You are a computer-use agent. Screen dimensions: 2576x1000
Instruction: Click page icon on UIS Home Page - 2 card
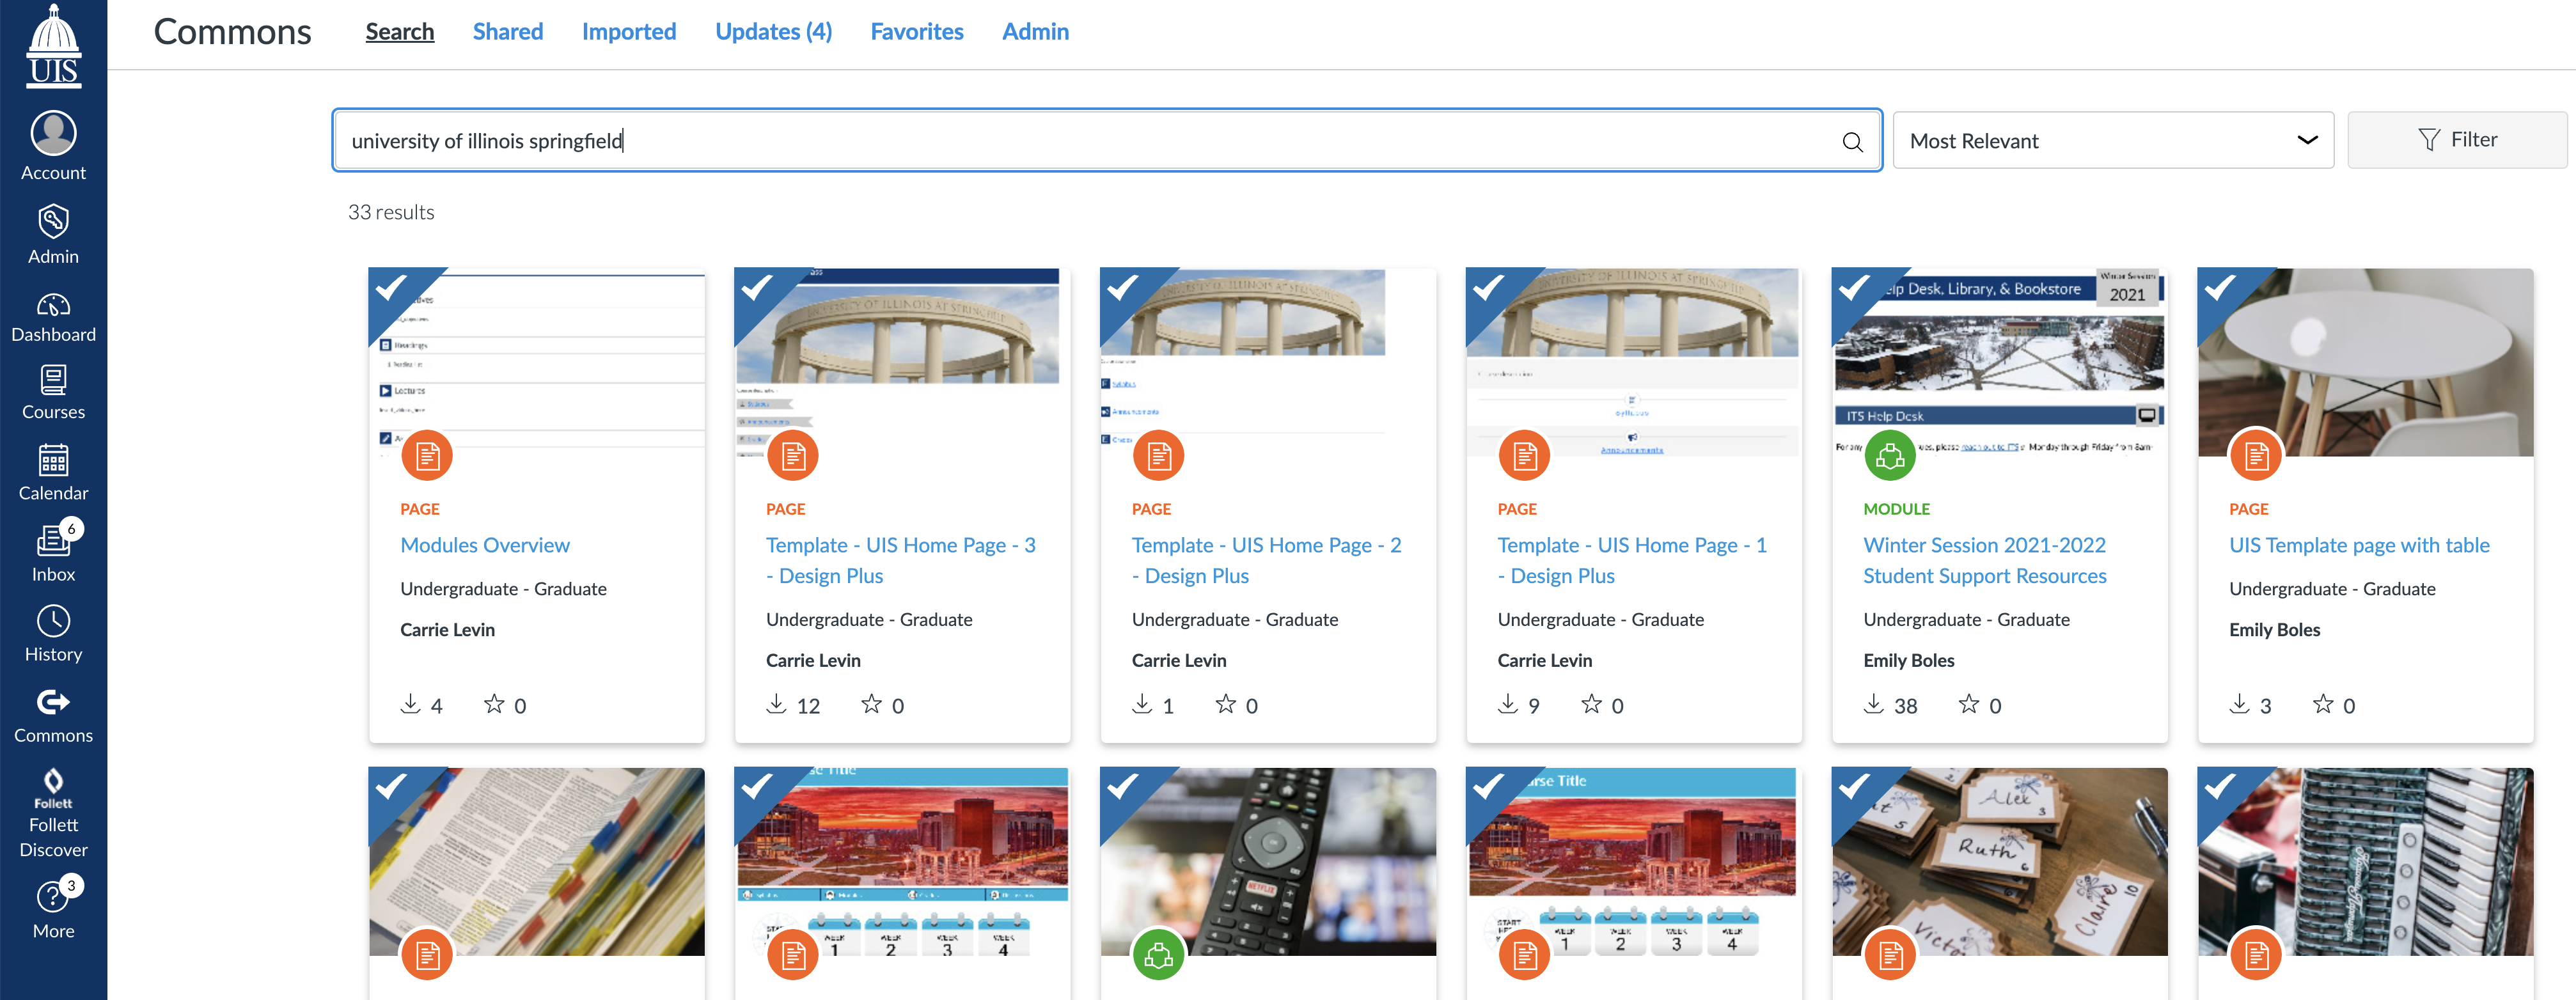tap(1159, 456)
